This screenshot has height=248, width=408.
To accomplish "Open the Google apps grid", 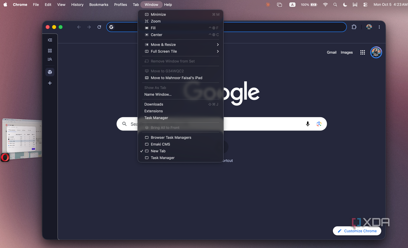I will click(x=362, y=52).
